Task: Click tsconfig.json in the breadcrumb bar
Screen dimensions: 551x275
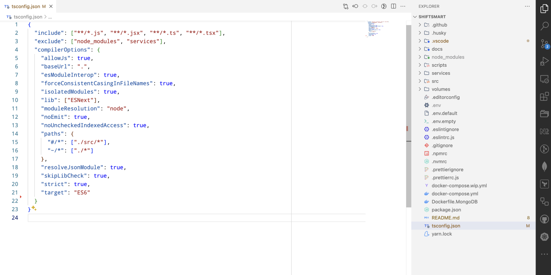Action: click(28, 17)
